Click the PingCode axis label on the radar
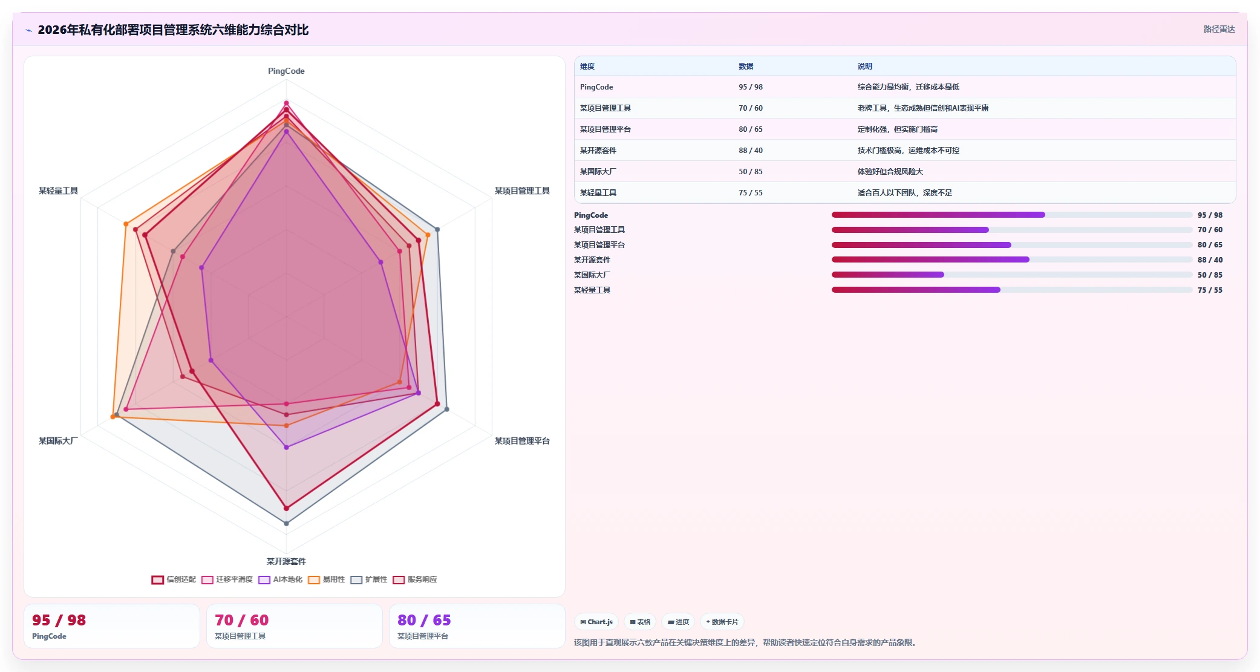The image size is (1260, 672). (x=286, y=71)
